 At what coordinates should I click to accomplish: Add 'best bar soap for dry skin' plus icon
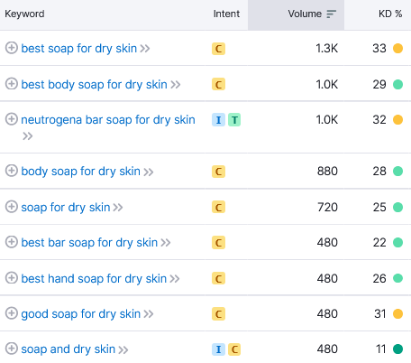[12, 242]
